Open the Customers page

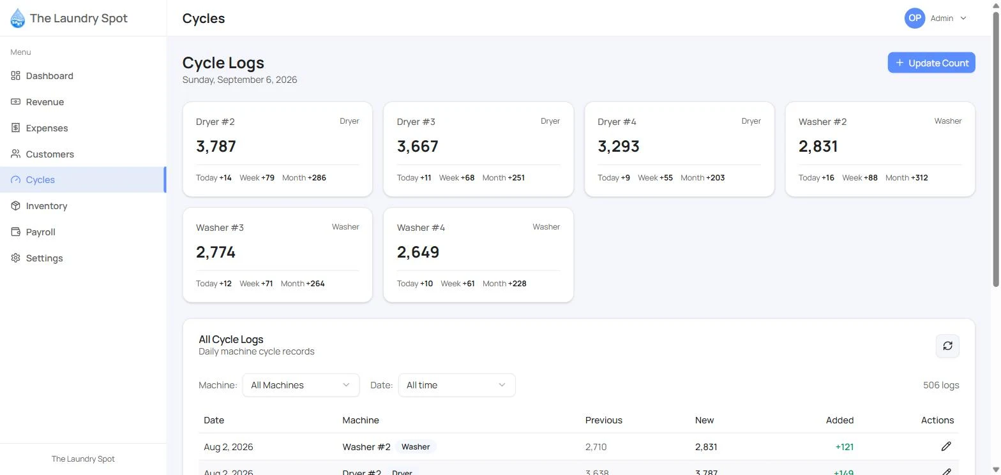point(83,154)
